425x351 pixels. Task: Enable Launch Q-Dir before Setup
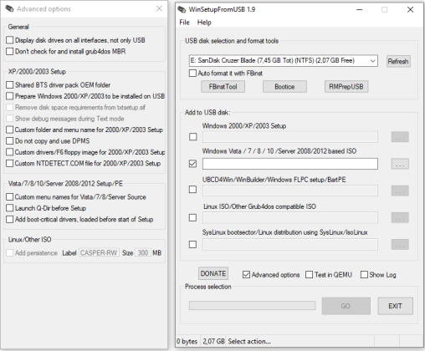coord(10,208)
